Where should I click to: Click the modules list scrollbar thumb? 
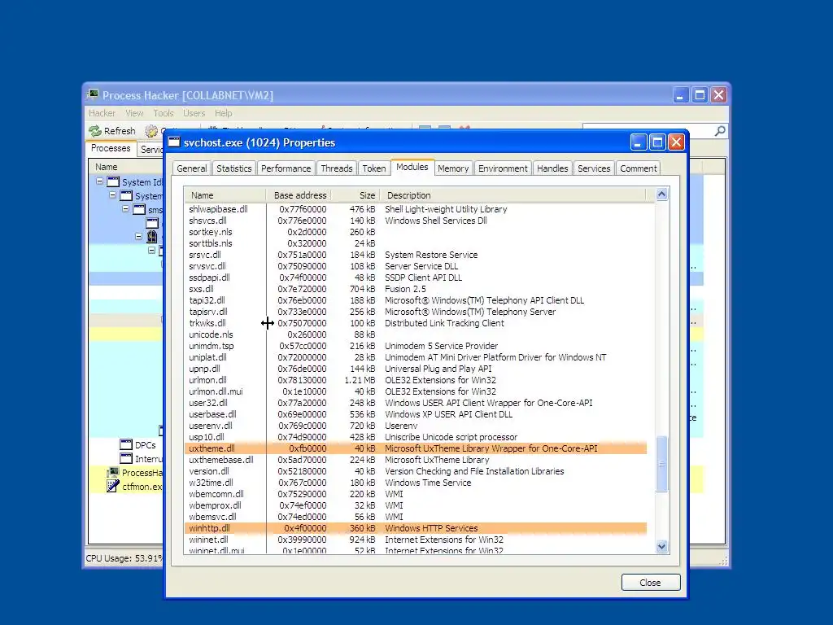click(661, 464)
